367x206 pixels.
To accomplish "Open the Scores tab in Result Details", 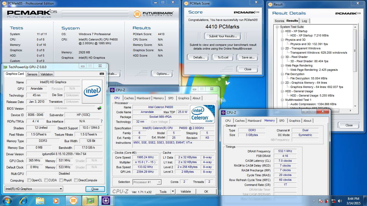I will (x=279, y=21).
